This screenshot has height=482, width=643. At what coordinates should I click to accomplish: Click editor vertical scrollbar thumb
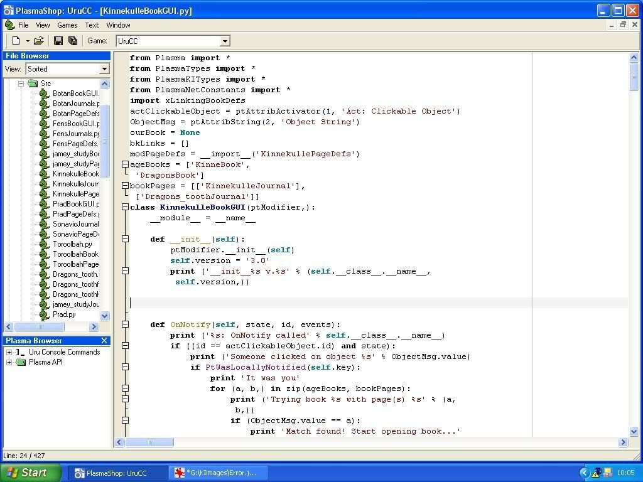[x=634, y=76]
